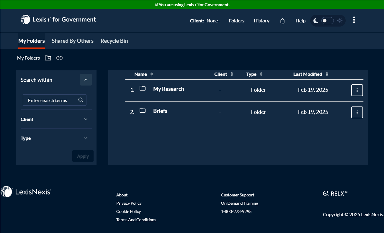Click the LexisNexis footer logo
Viewport: 384px width, 233px height.
click(x=26, y=192)
